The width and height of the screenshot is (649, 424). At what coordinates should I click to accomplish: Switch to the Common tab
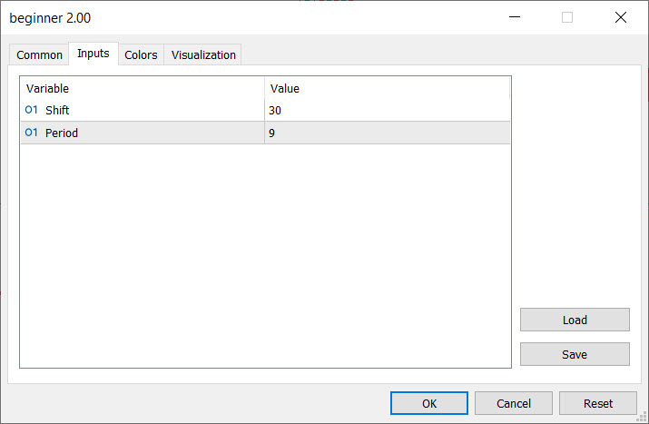[40, 54]
